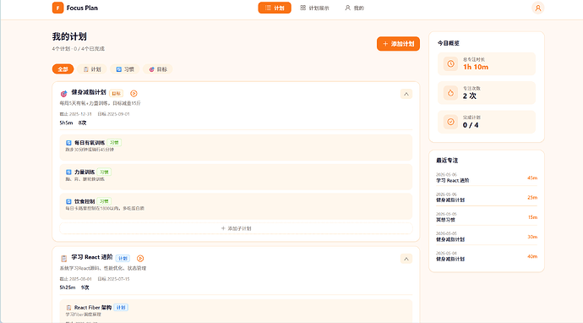The width and height of the screenshot is (583, 323).
Task: Click the 今日概览 panel heading
Action: (x=448, y=43)
